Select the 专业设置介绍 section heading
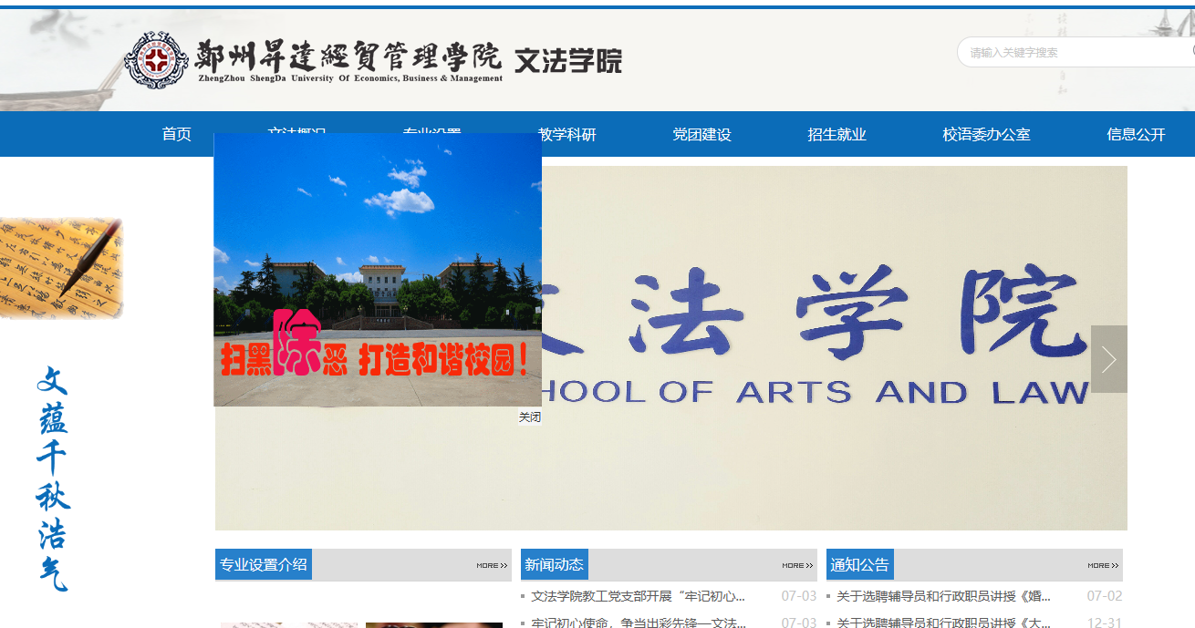This screenshot has width=1195, height=628. click(264, 565)
